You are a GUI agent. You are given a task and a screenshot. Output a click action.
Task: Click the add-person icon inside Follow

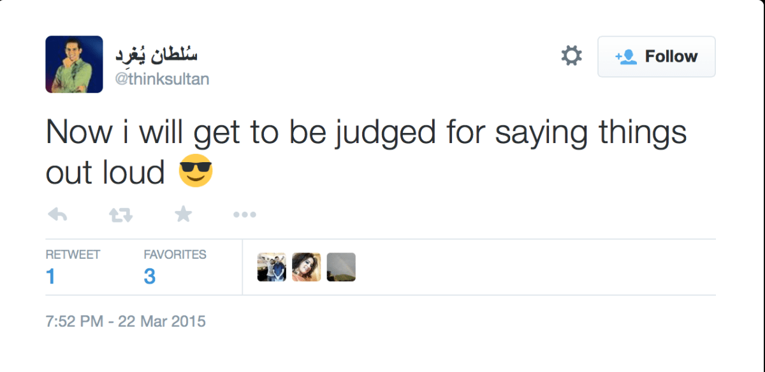(625, 57)
